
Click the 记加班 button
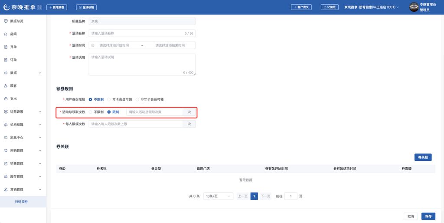330,7
